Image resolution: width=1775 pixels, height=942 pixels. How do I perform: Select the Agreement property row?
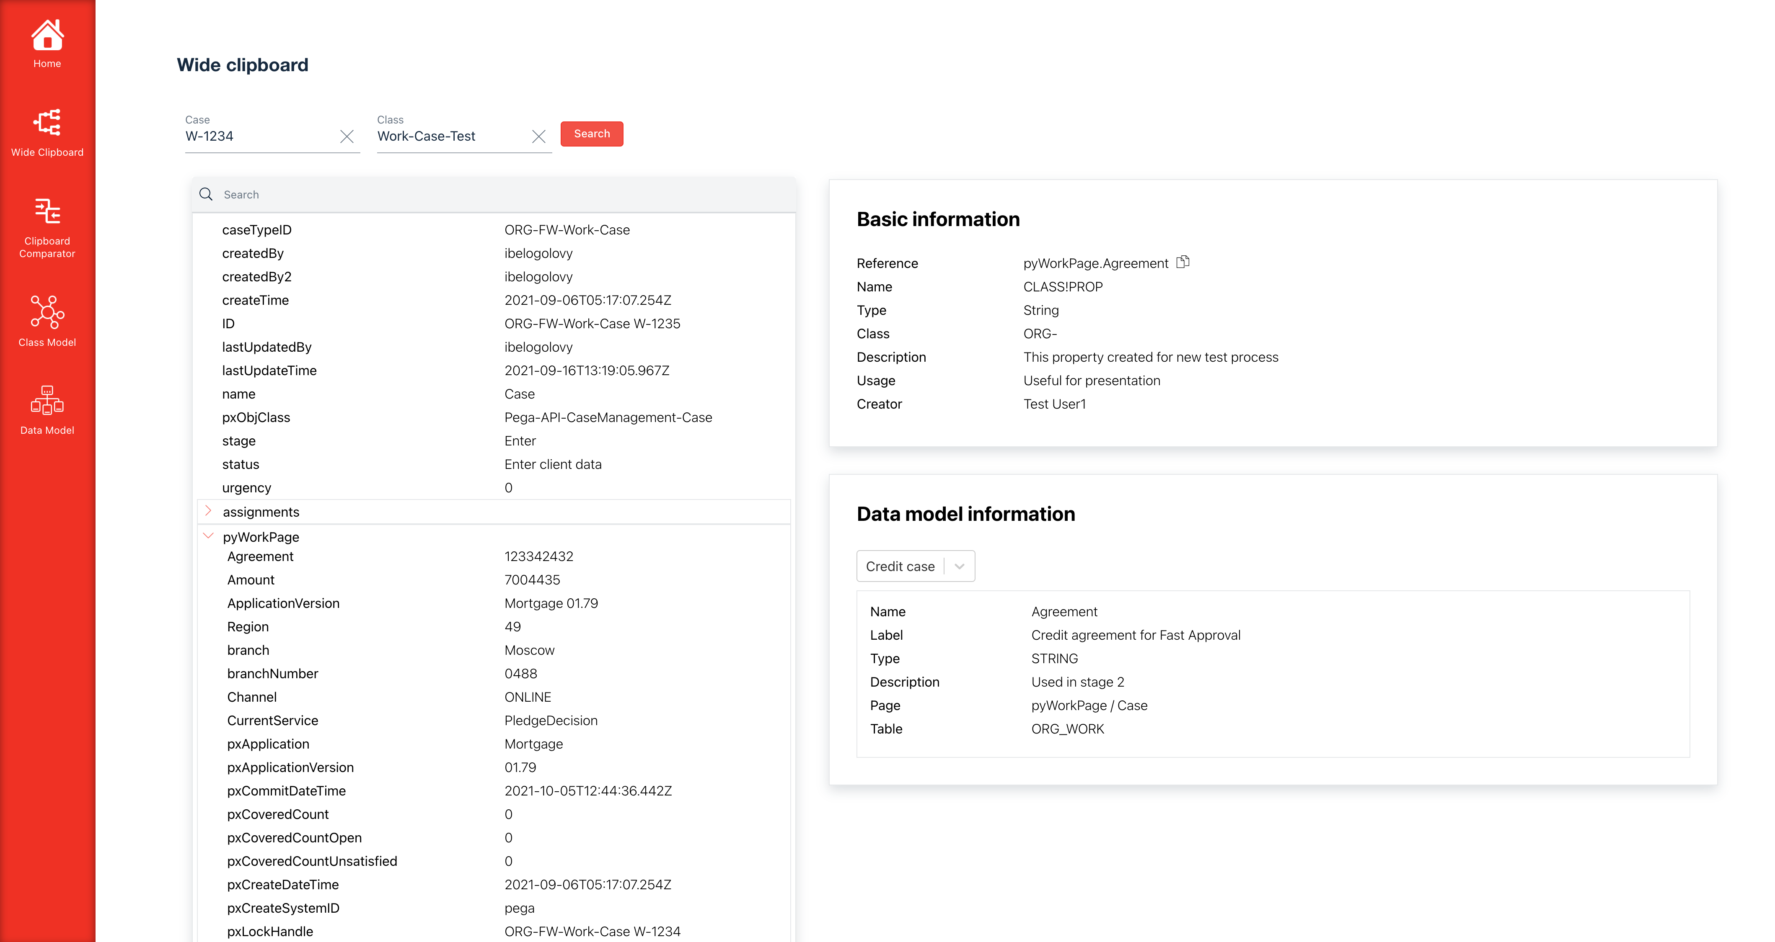261,556
